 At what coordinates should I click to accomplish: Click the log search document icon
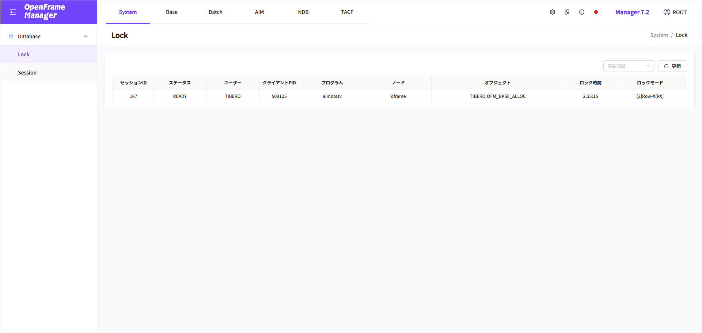pyautogui.click(x=567, y=12)
